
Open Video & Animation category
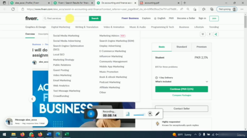114,27
